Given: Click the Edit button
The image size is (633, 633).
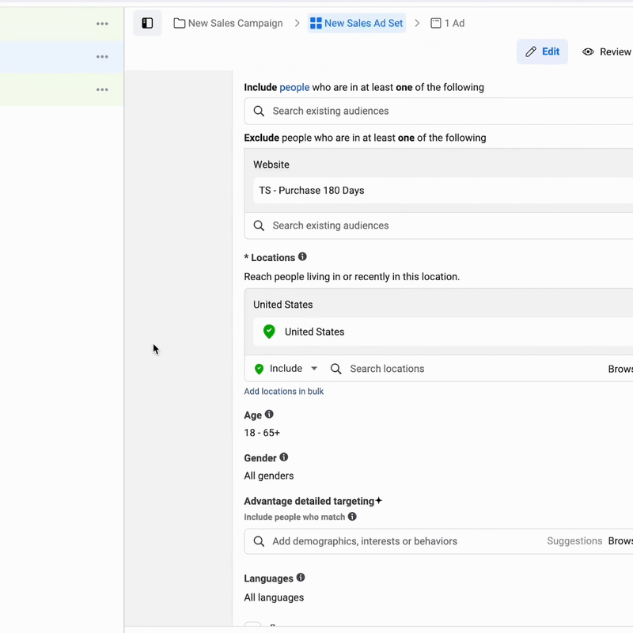Looking at the screenshot, I should click(x=542, y=51).
